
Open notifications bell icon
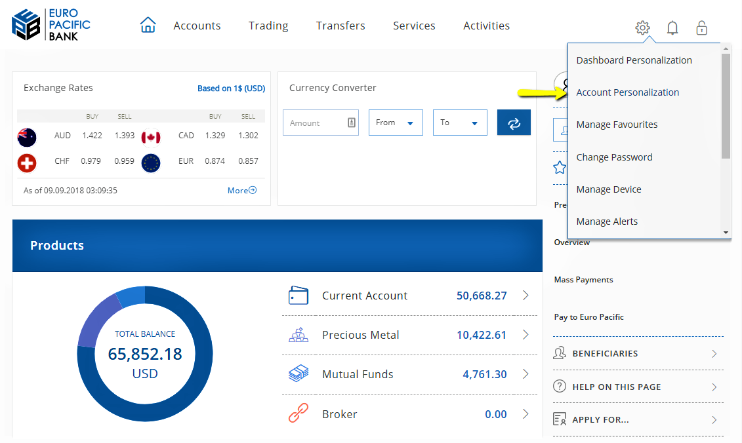tap(672, 28)
